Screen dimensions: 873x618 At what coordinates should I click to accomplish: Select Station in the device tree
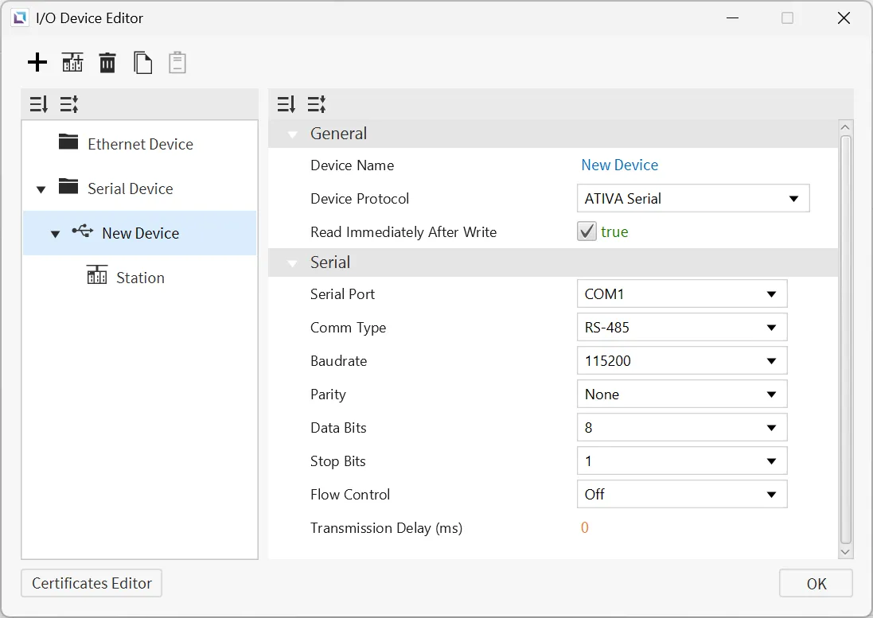click(x=140, y=278)
